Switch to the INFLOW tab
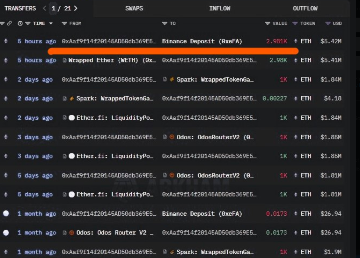 pyautogui.click(x=220, y=8)
